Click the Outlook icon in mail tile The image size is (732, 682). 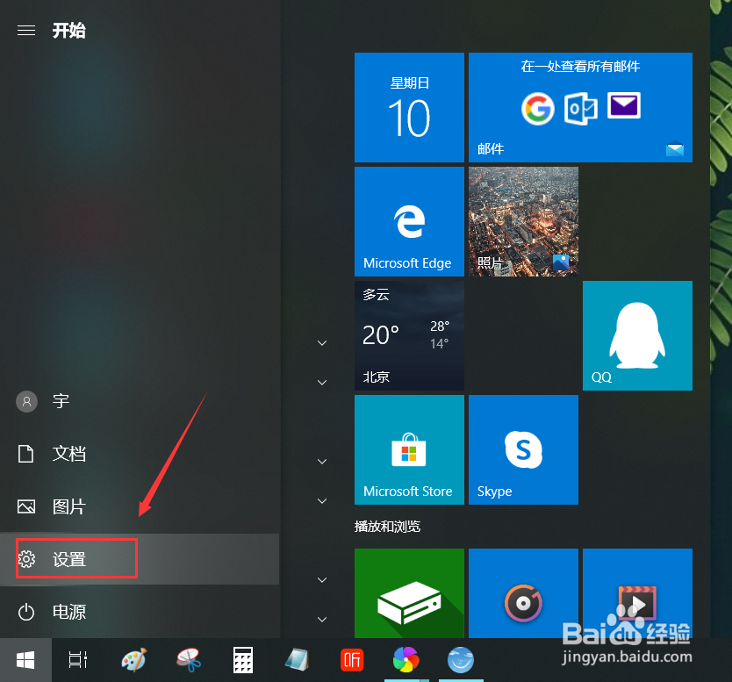pyautogui.click(x=580, y=108)
